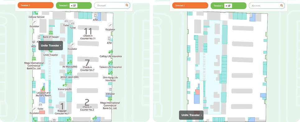Open the 1F floor dropdown in left panel
Image resolution: width=300 pixels, height=122 pixels.
[x=73, y=6]
